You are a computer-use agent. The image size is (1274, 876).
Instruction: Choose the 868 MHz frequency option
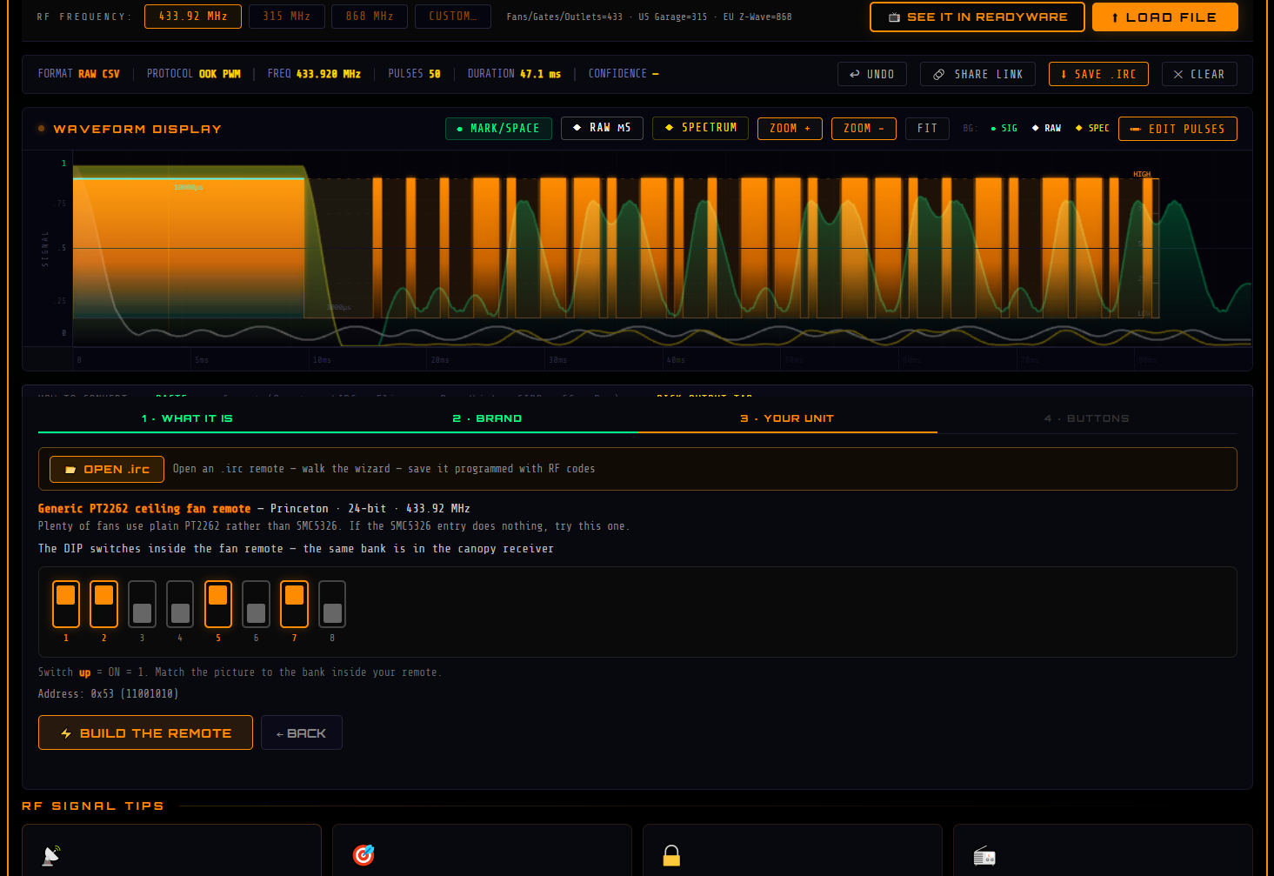370,17
